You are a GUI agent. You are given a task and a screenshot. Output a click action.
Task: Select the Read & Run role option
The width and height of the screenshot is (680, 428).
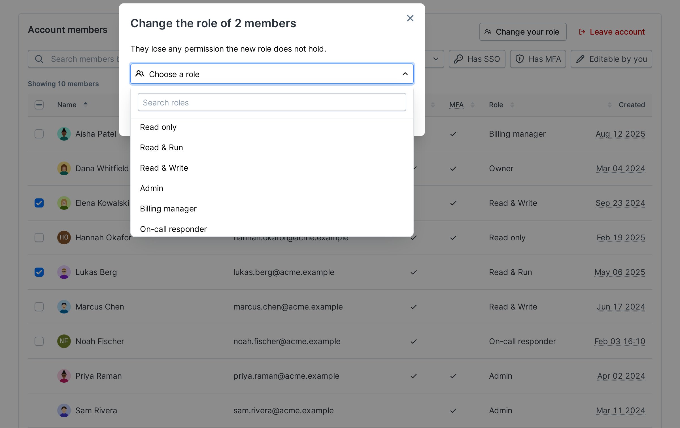272,147
